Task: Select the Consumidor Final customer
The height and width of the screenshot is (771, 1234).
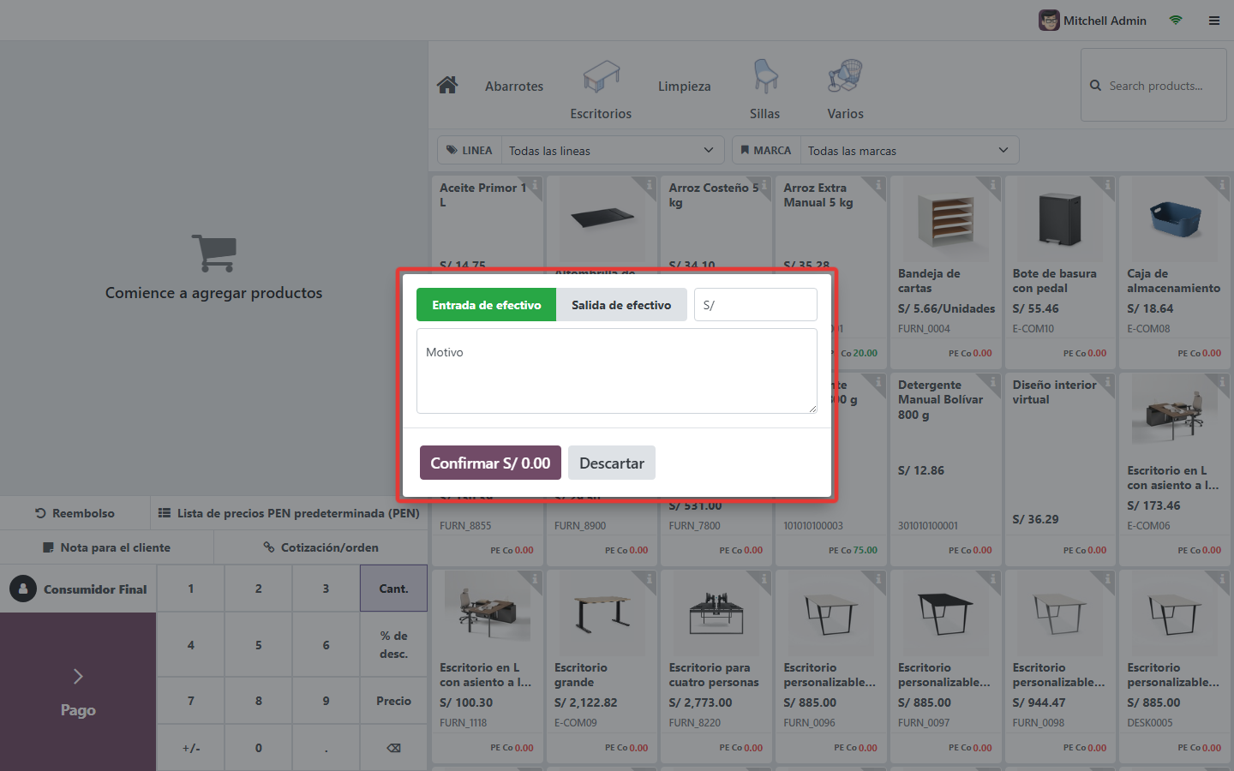Action: click(78, 589)
